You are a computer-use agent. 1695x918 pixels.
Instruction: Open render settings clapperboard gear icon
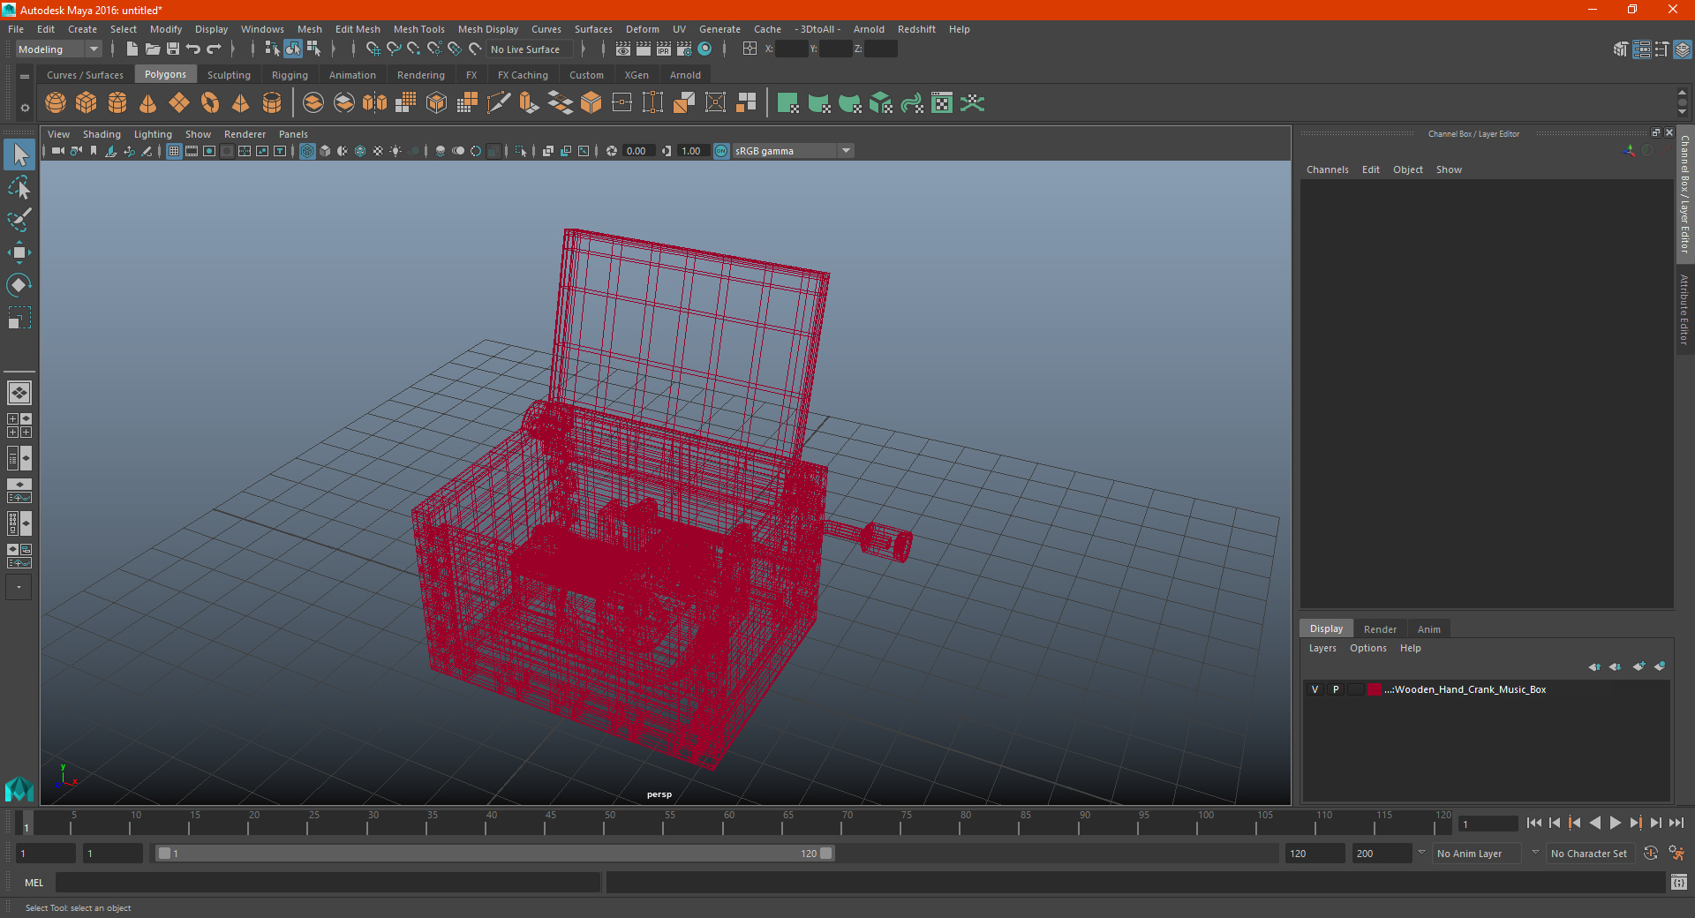684,49
